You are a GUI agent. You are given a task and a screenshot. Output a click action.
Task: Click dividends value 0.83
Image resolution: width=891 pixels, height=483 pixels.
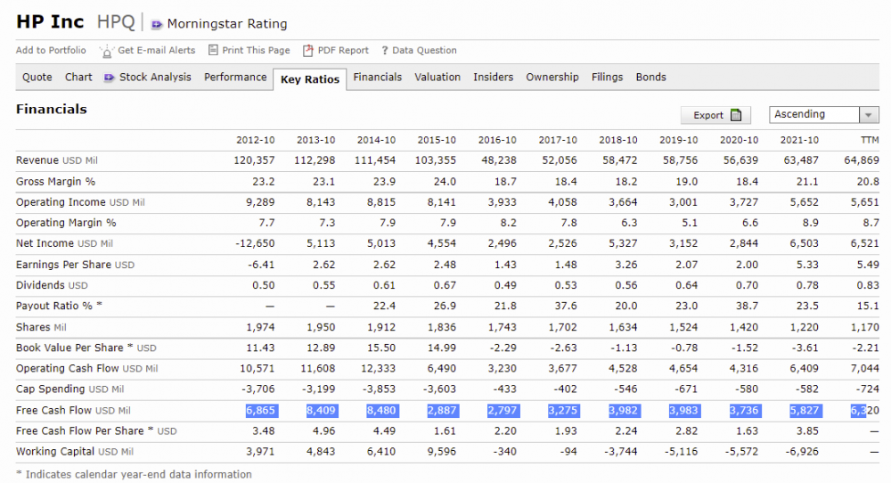coord(868,285)
